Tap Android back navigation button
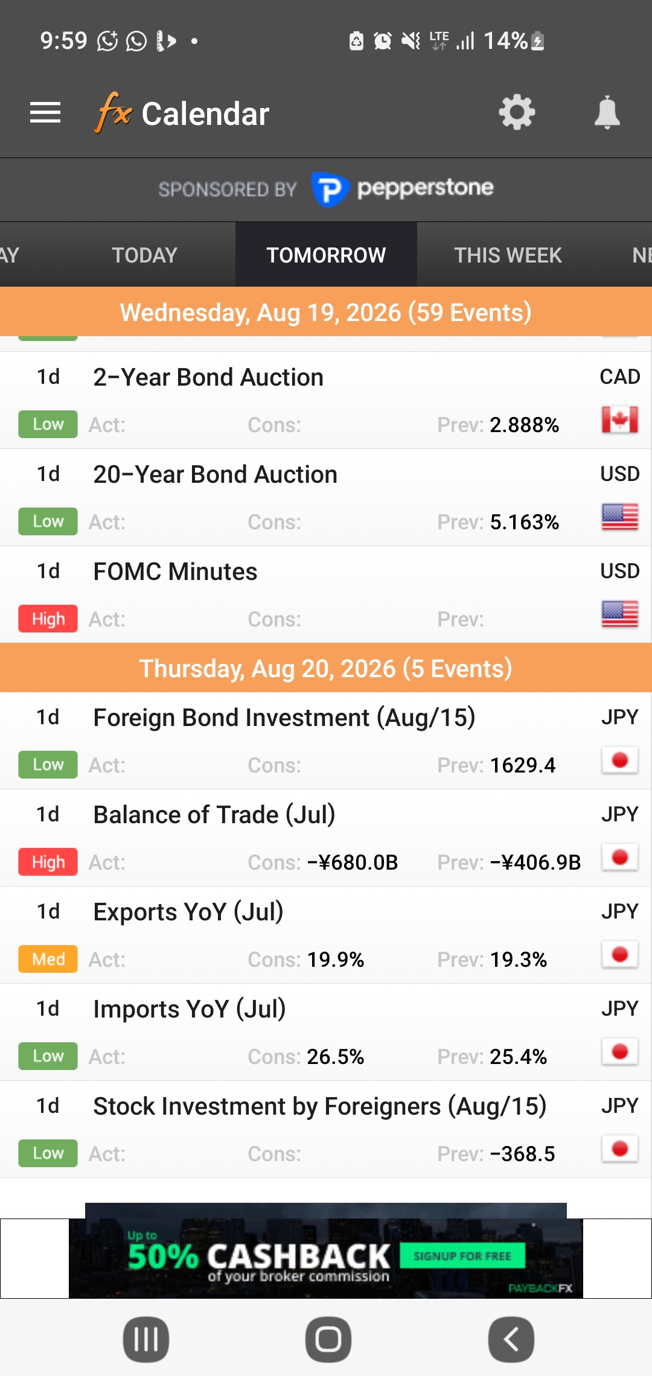 [511, 1340]
